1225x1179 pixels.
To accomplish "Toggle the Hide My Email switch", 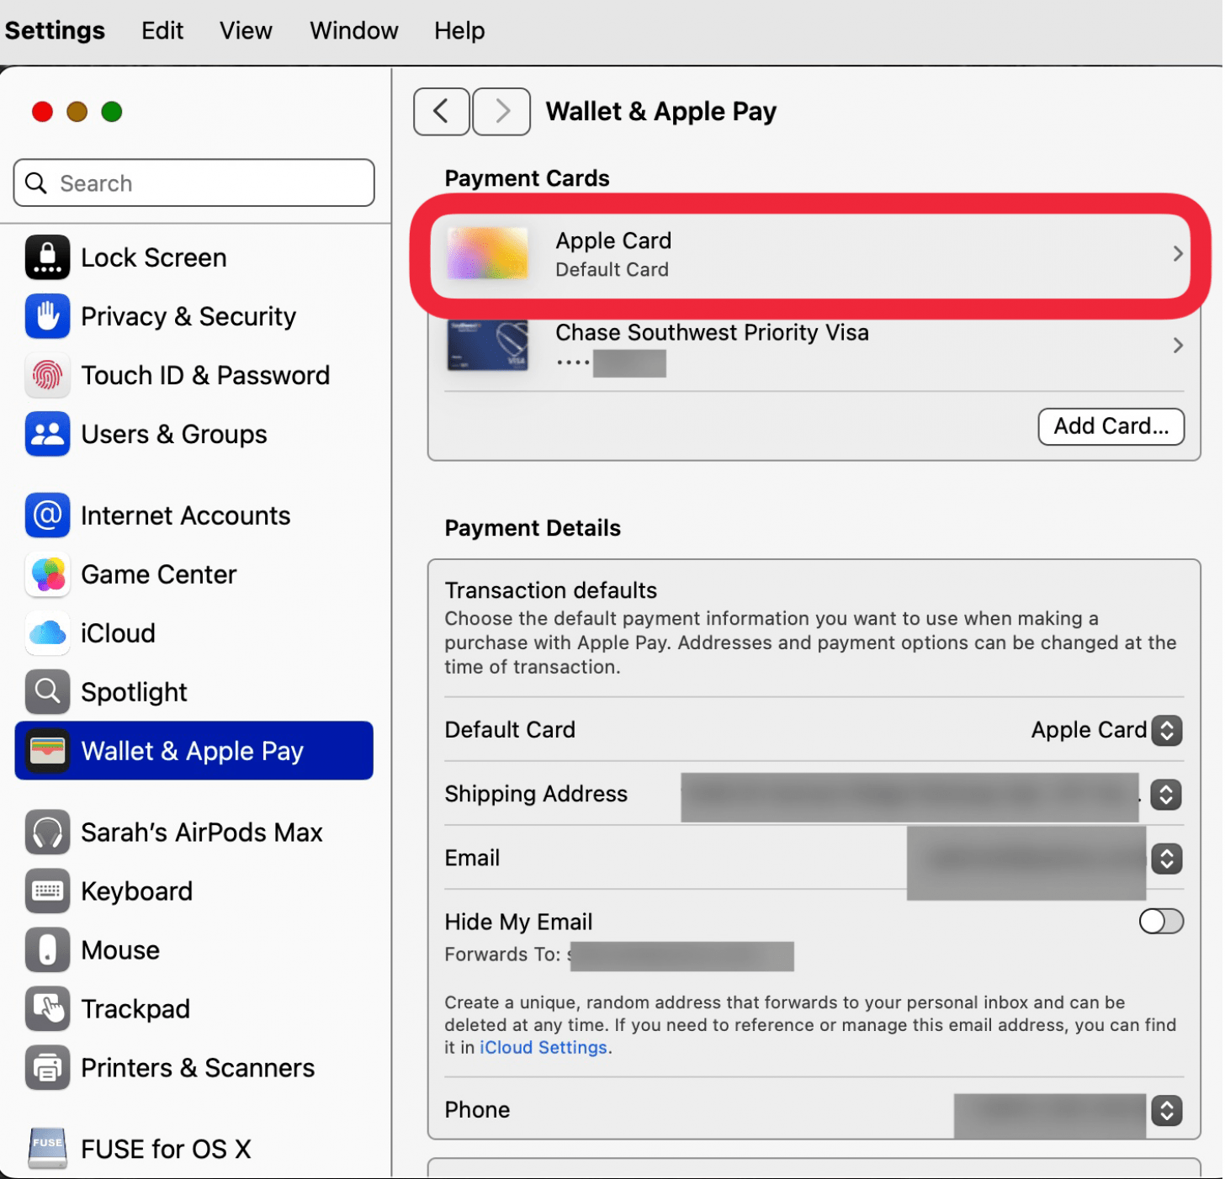I will click(x=1160, y=922).
